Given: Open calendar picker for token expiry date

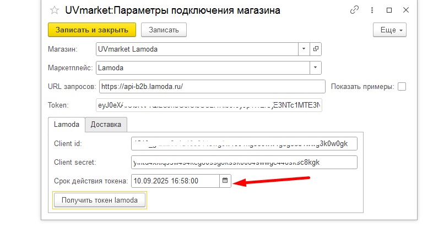Looking at the screenshot, I should point(225,181).
